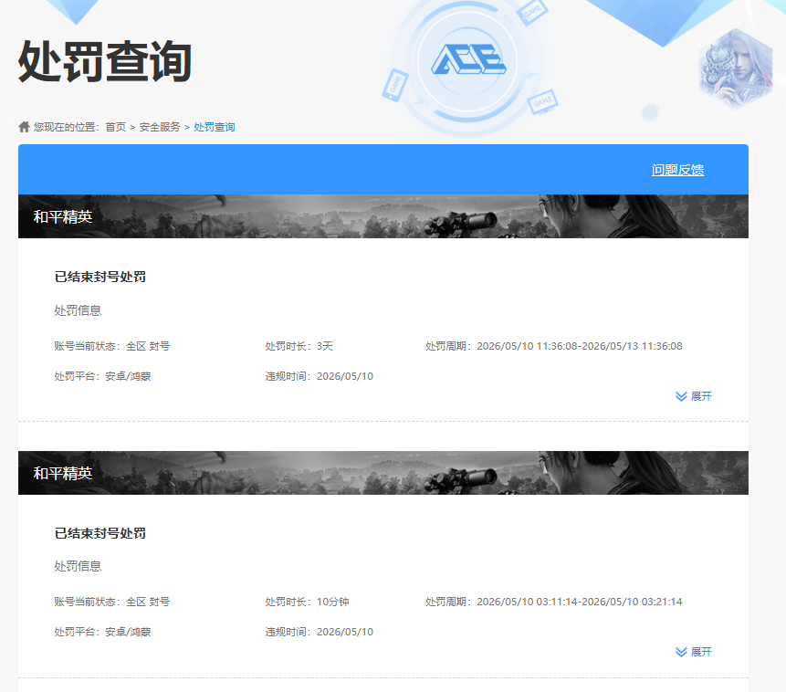Select period 2026/05/10 11:36:08-2026/05/13 11:36:08
786x692 pixels.
pos(580,346)
